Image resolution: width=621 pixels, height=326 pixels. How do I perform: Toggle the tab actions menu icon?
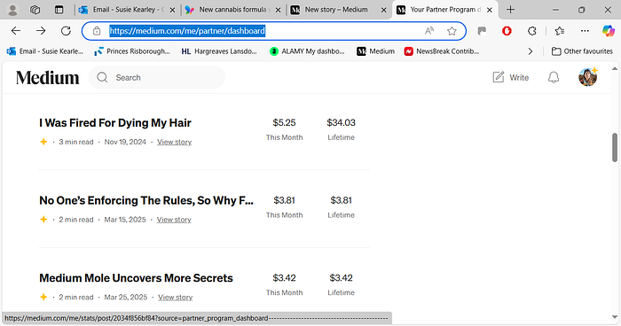pyautogui.click(x=59, y=10)
